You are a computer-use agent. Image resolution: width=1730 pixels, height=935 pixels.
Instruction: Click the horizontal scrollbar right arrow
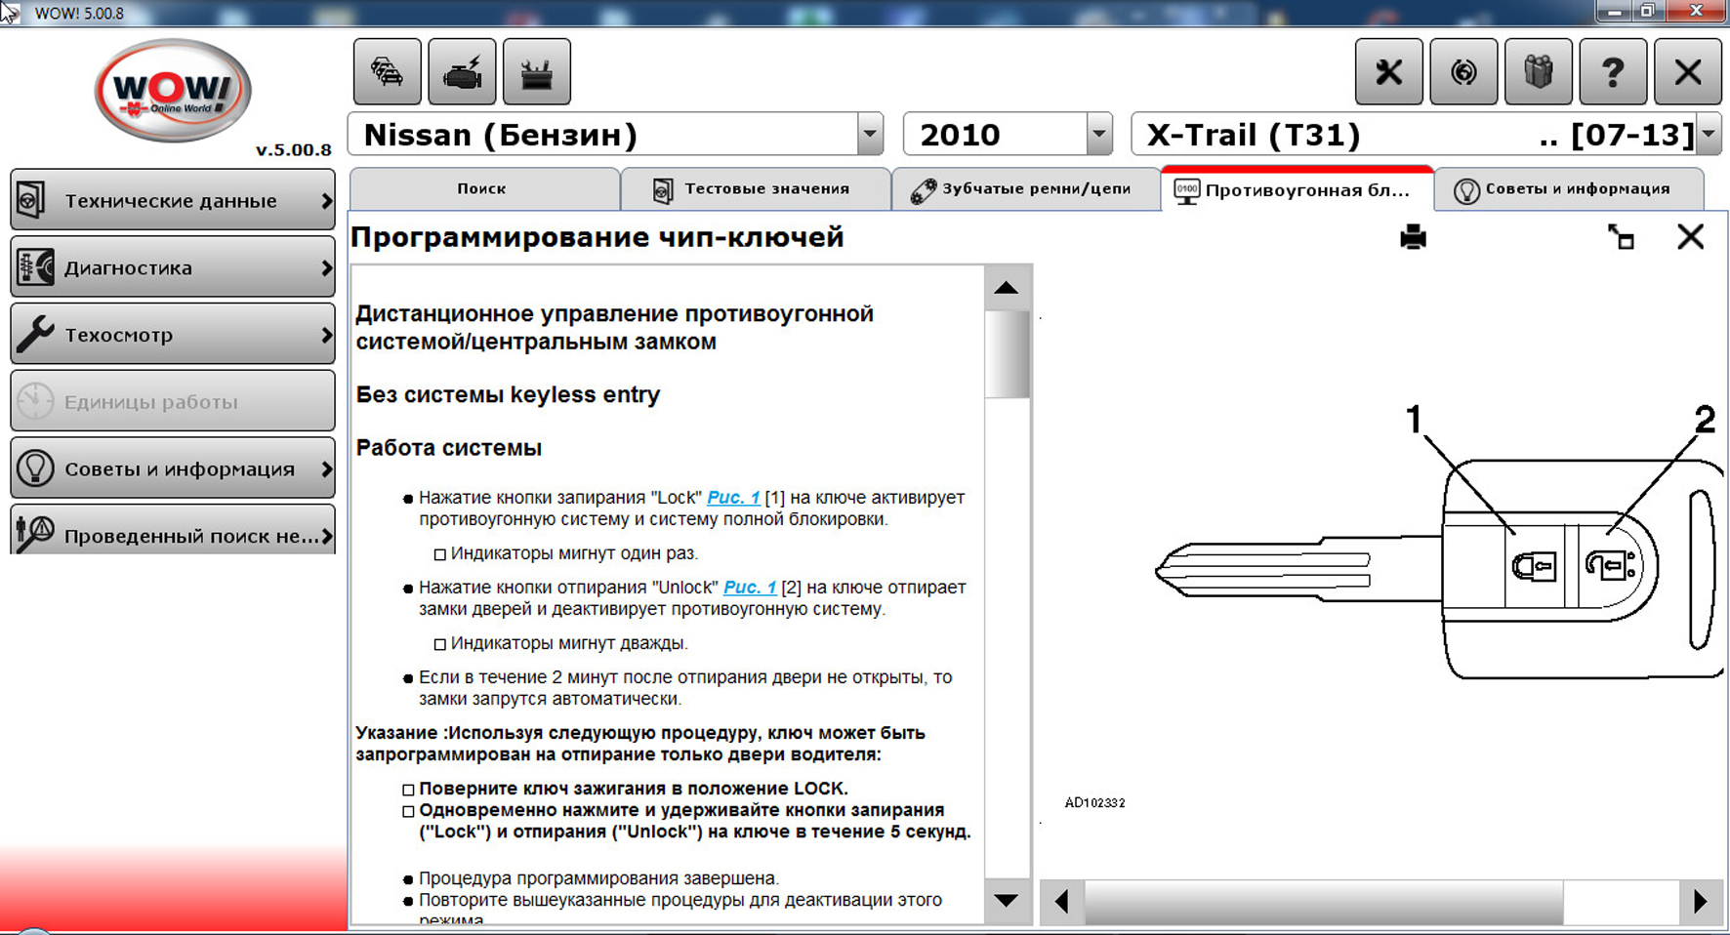[x=1700, y=901]
